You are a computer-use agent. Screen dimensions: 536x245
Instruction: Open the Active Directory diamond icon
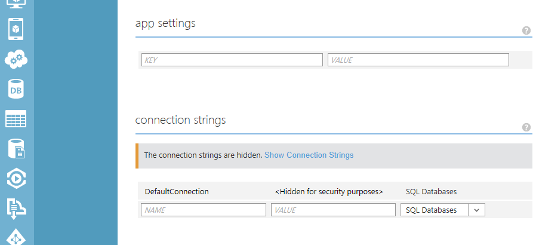pyautogui.click(x=16, y=237)
